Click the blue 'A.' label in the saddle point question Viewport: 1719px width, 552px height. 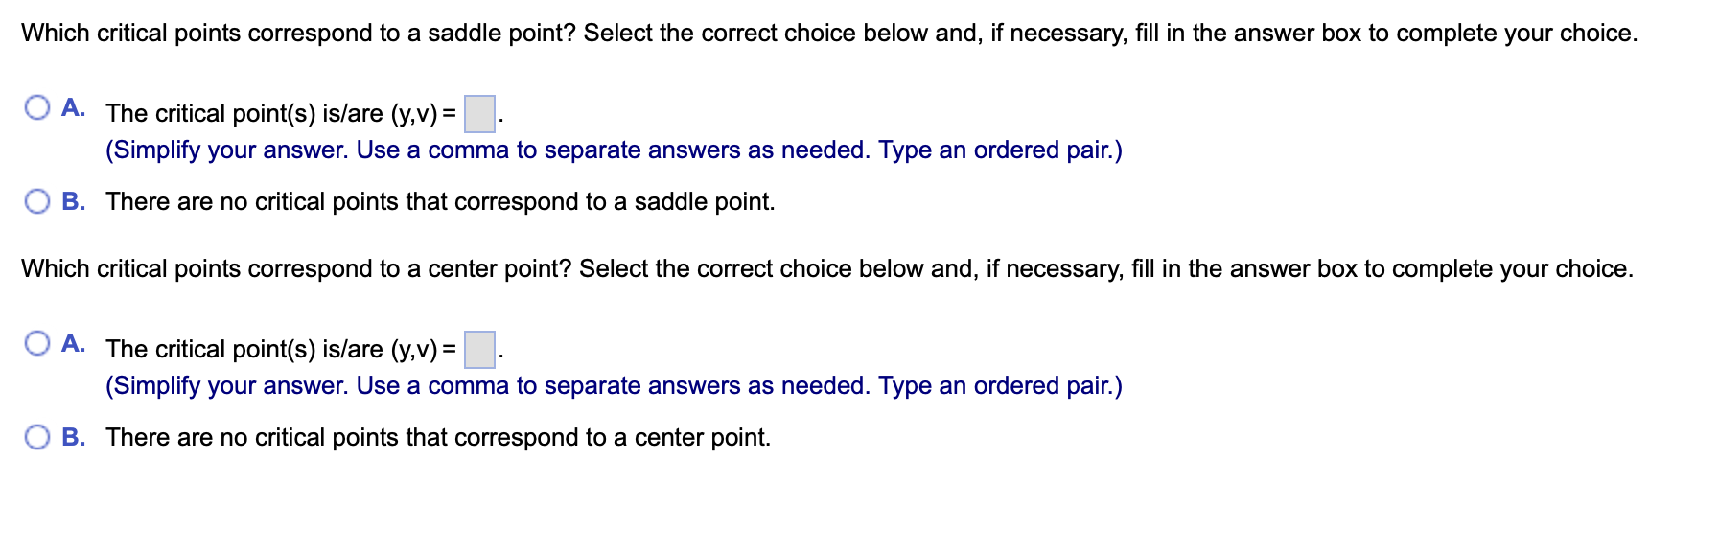point(74,105)
